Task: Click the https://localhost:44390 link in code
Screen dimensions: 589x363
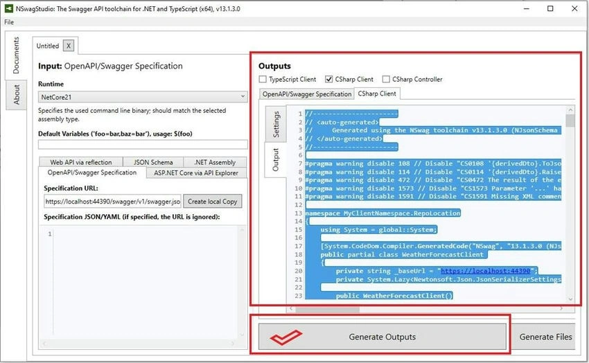Action: coord(485,271)
